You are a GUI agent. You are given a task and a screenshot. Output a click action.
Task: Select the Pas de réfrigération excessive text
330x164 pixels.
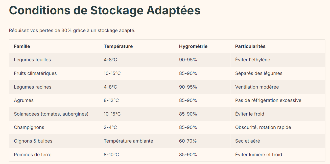pos(268,100)
